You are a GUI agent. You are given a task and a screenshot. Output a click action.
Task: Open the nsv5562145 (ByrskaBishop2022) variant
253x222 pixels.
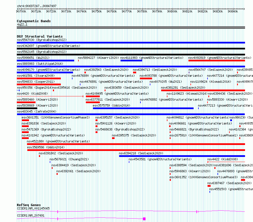tap(42, 52)
